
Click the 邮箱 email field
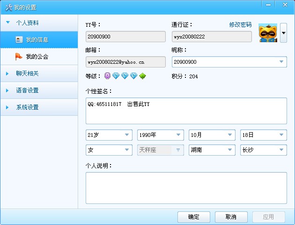(125, 62)
